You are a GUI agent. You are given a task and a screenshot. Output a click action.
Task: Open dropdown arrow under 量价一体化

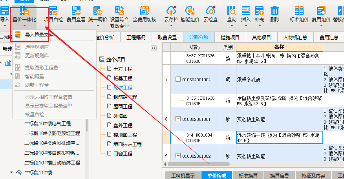tap(24, 26)
